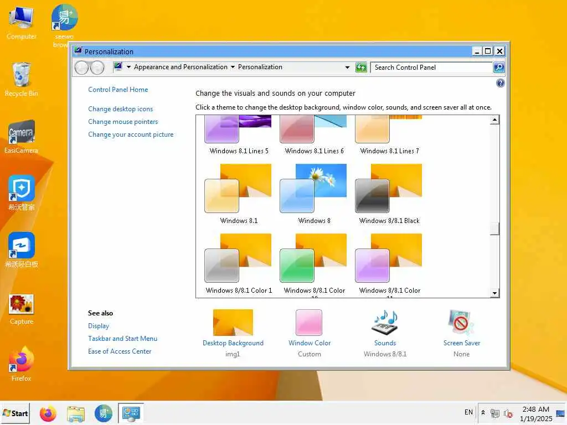Select the Recycle Bin icon
This screenshot has width=567, height=425.
[x=22, y=79]
